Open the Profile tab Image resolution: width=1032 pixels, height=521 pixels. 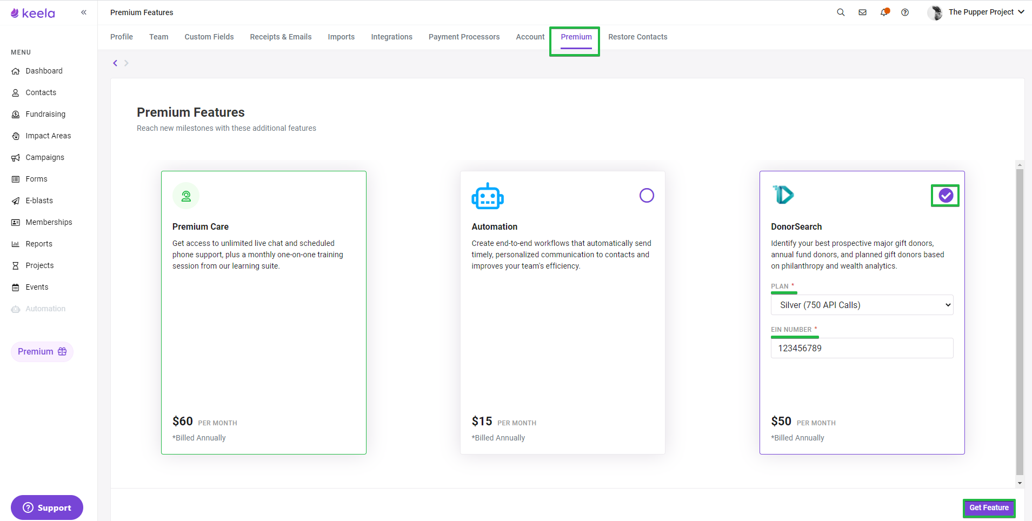[x=122, y=37]
